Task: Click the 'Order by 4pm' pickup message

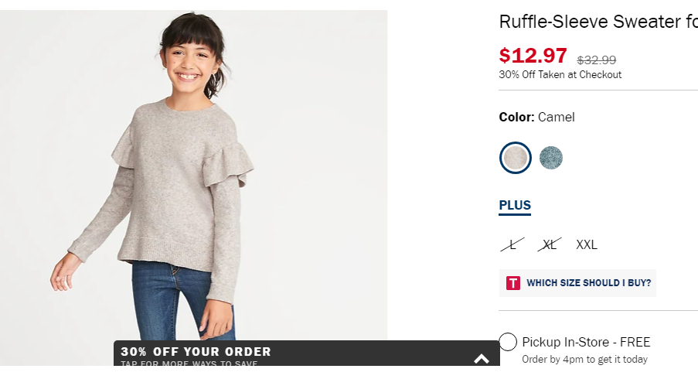Action: [584, 360]
